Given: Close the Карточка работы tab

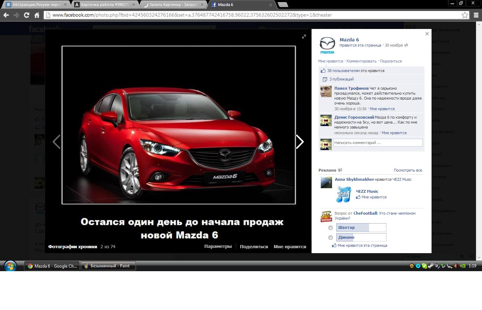Looking at the screenshot, I should [134, 5].
